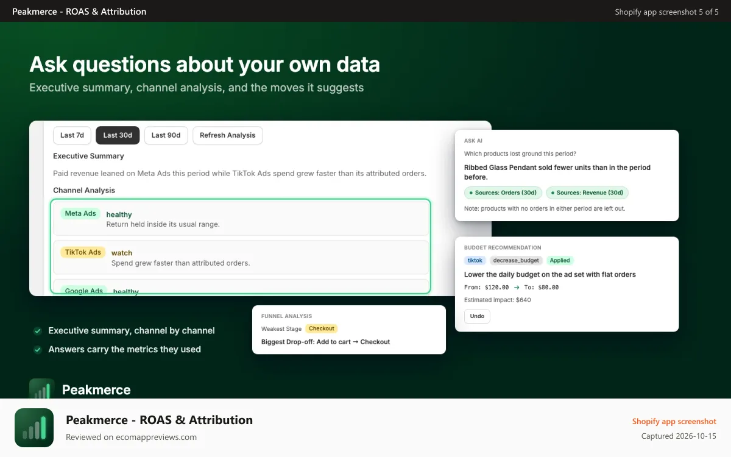
Task: Click the 'Weakest Stage' label
Action: click(281, 329)
